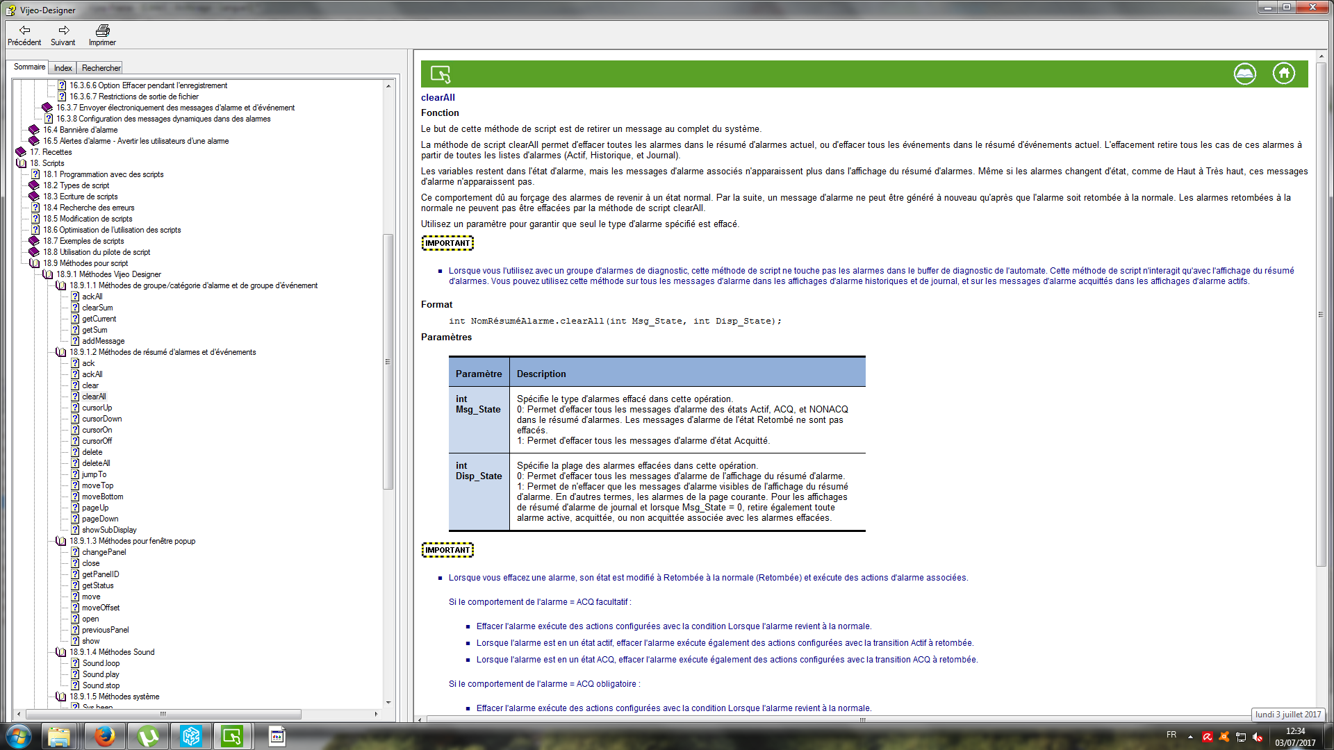Open the clearSum help topic
The height and width of the screenshot is (750, 1334).
[97, 308]
